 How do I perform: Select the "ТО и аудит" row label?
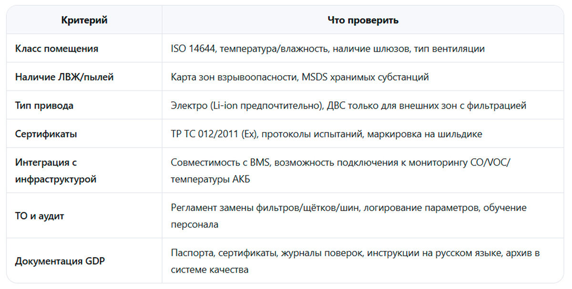(84, 216)
